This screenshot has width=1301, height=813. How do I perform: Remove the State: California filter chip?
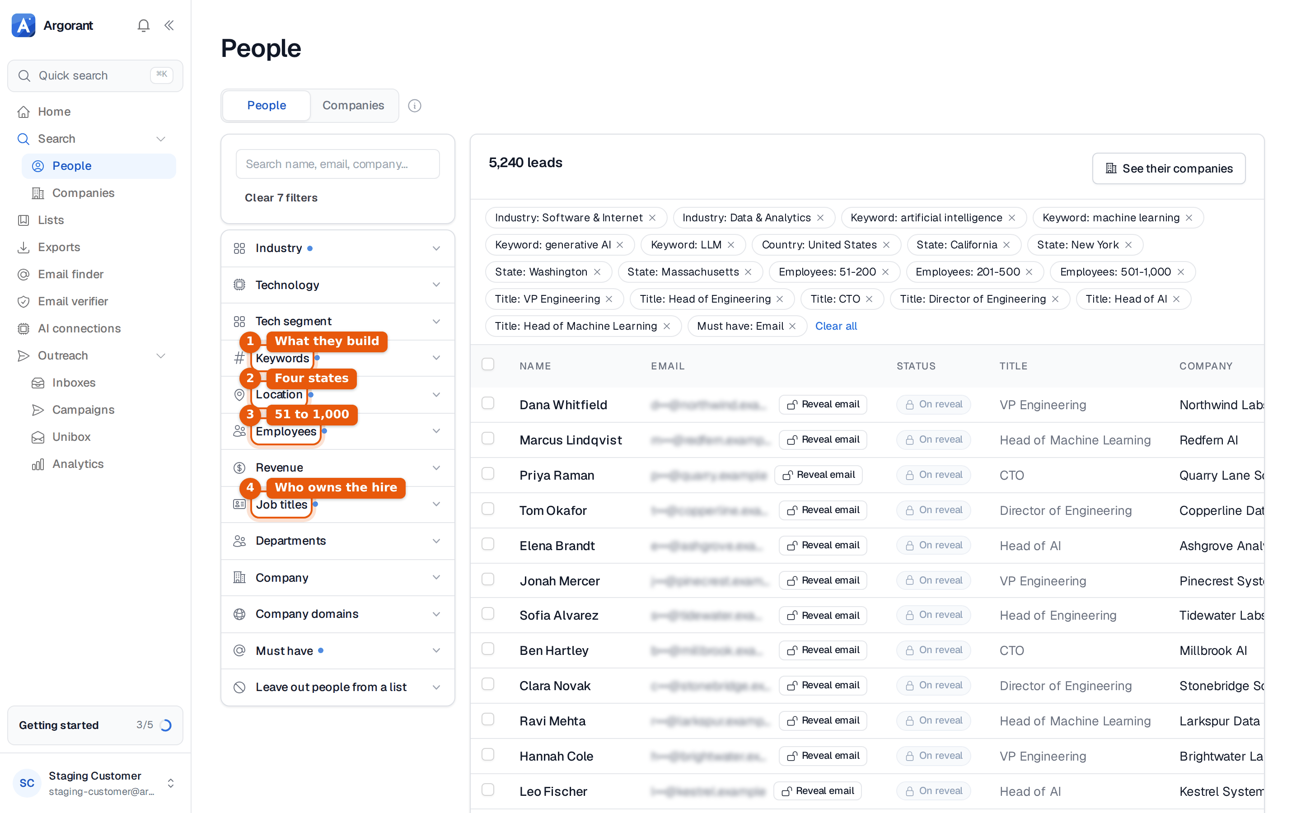pos(1007,245)
